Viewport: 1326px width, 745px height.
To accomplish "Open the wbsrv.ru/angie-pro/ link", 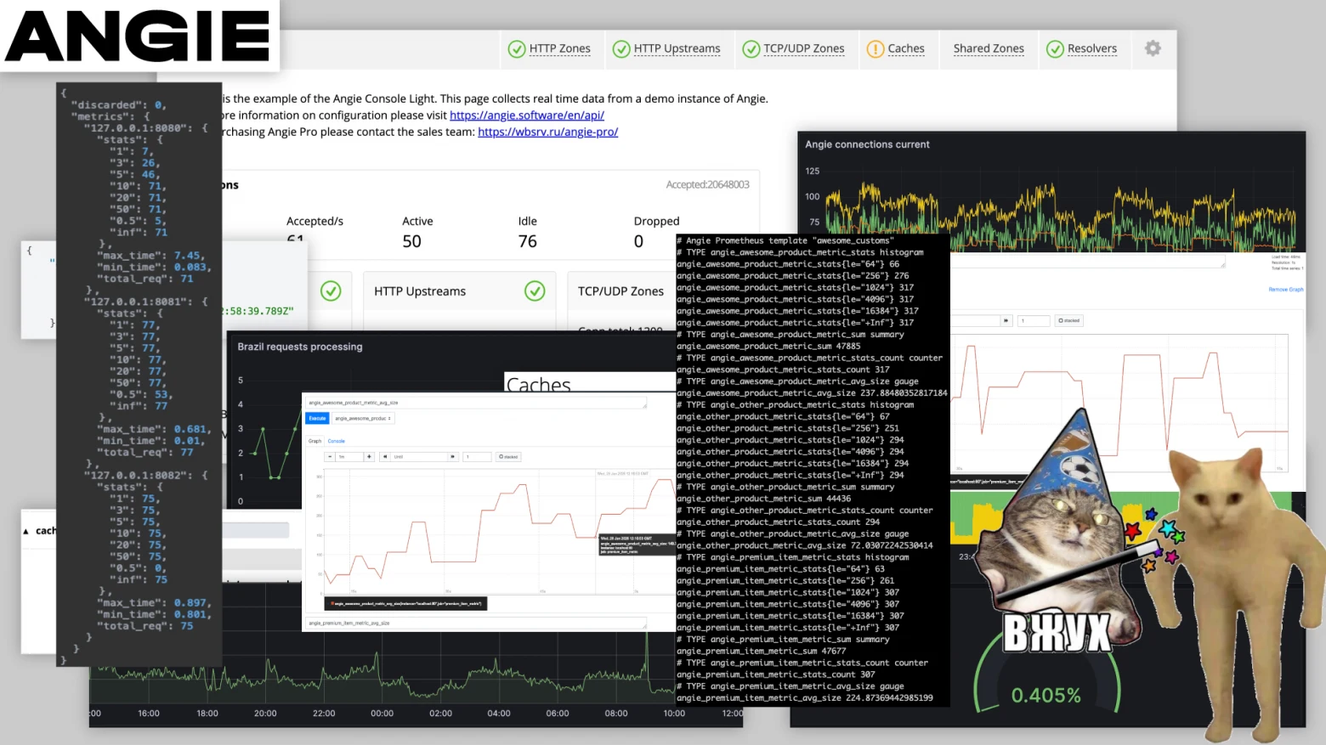I will pyautogui.click(x=547, y=132).
